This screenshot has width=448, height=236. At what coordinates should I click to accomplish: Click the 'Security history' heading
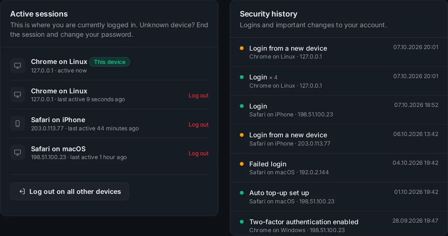tap(268, 14)
